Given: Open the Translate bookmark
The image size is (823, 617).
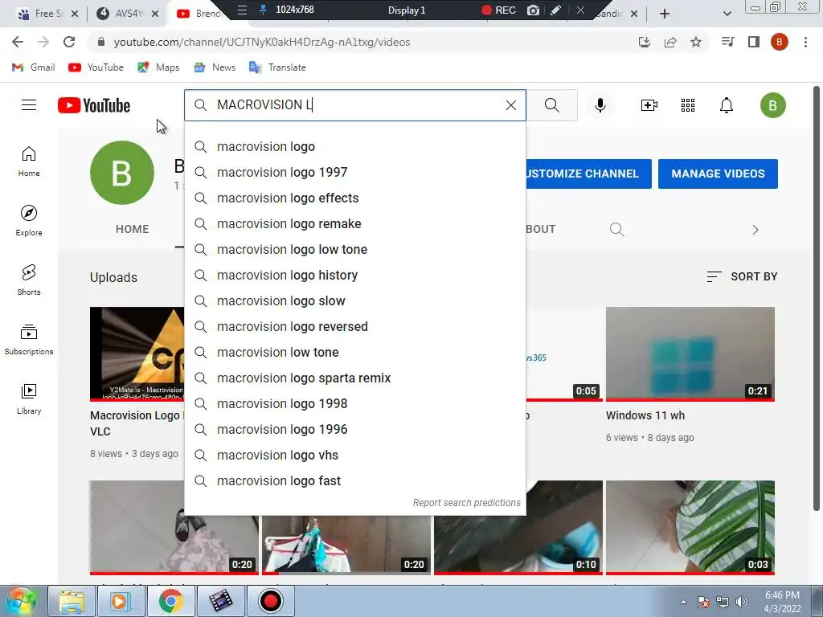Looking at the screenshot, I should (277, 67).
